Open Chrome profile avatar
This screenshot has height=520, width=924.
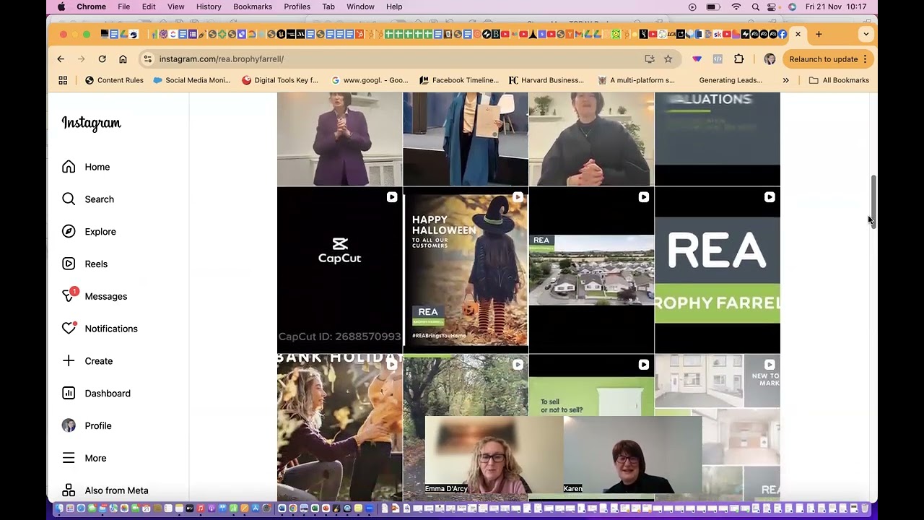click(770, 59)
